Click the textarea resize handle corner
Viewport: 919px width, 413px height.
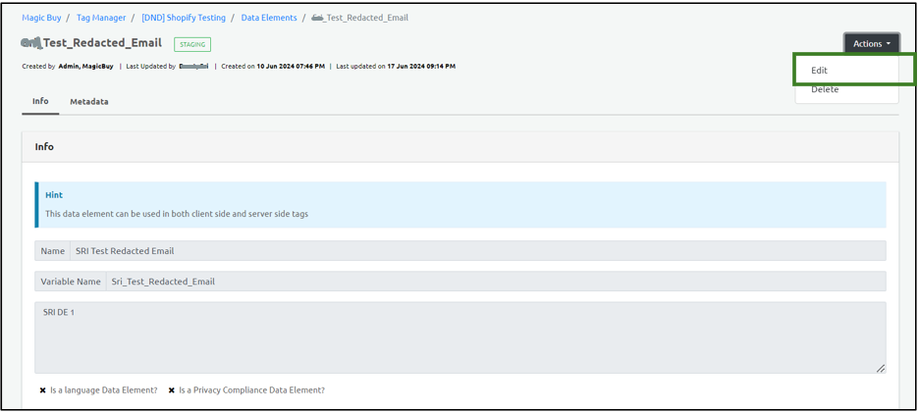pos(880,368)
